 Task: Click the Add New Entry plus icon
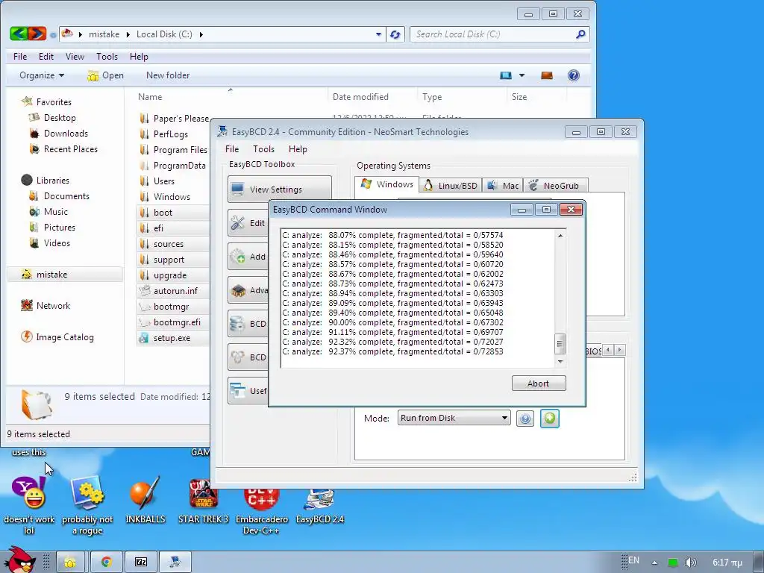pos(238,257)
